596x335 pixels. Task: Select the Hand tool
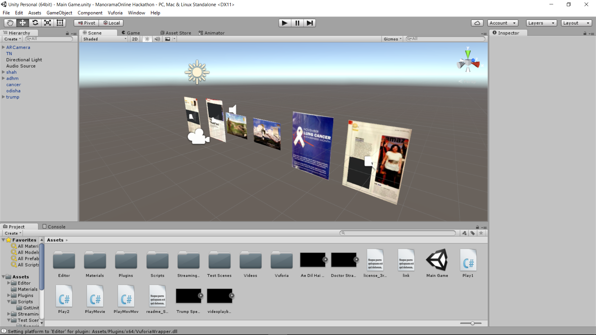pos(10,23)
